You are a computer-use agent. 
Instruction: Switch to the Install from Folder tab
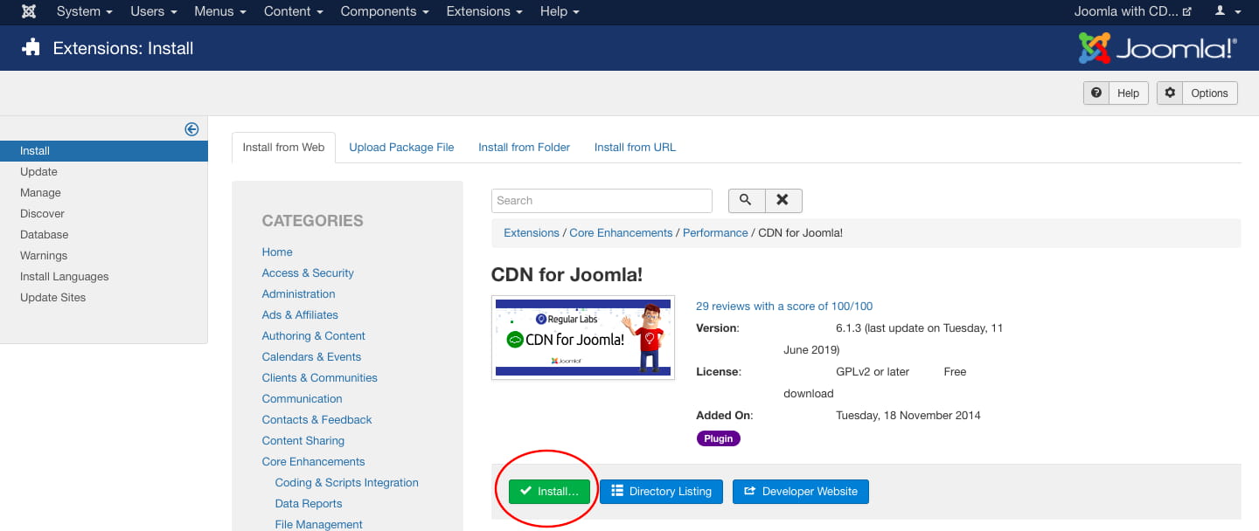524,148
